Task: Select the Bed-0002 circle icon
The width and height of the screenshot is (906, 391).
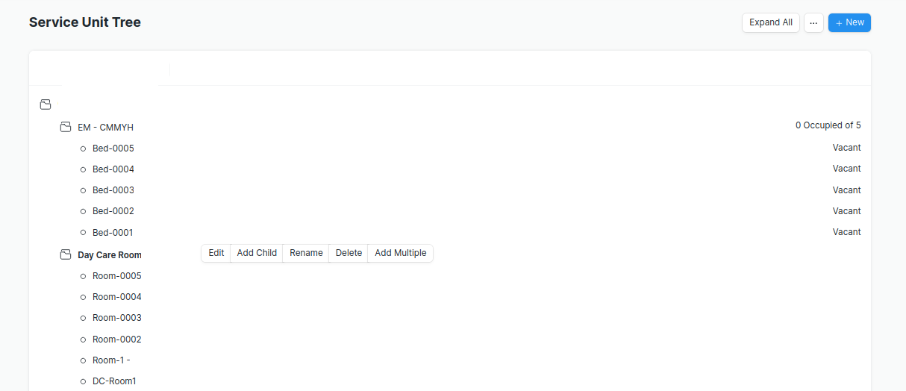Action: point(83,211)
